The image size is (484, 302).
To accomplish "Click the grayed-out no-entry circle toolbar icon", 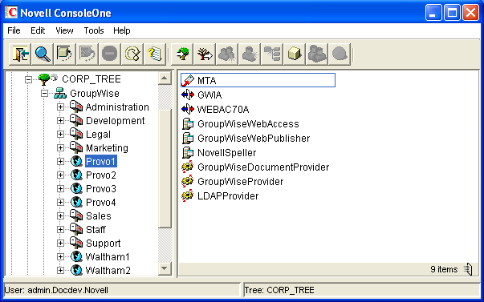I will pyautogui.click(x=110, y=54).
